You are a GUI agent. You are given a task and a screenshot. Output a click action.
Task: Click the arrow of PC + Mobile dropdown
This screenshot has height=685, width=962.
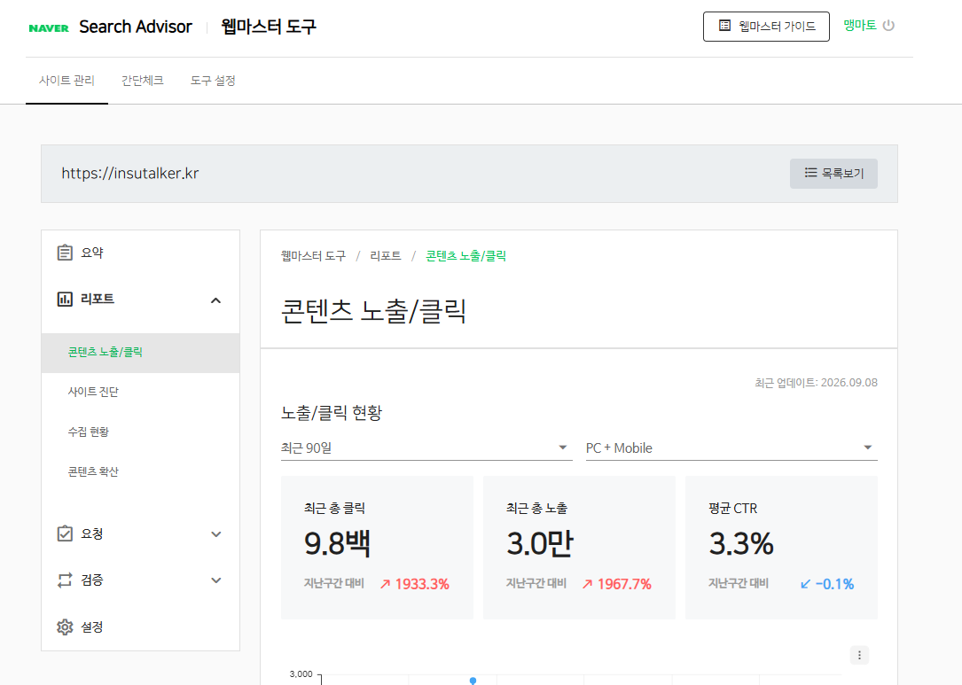[x=867, y=448]
